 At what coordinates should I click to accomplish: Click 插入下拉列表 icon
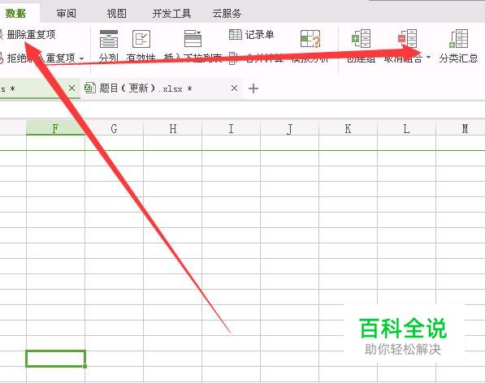193,39
